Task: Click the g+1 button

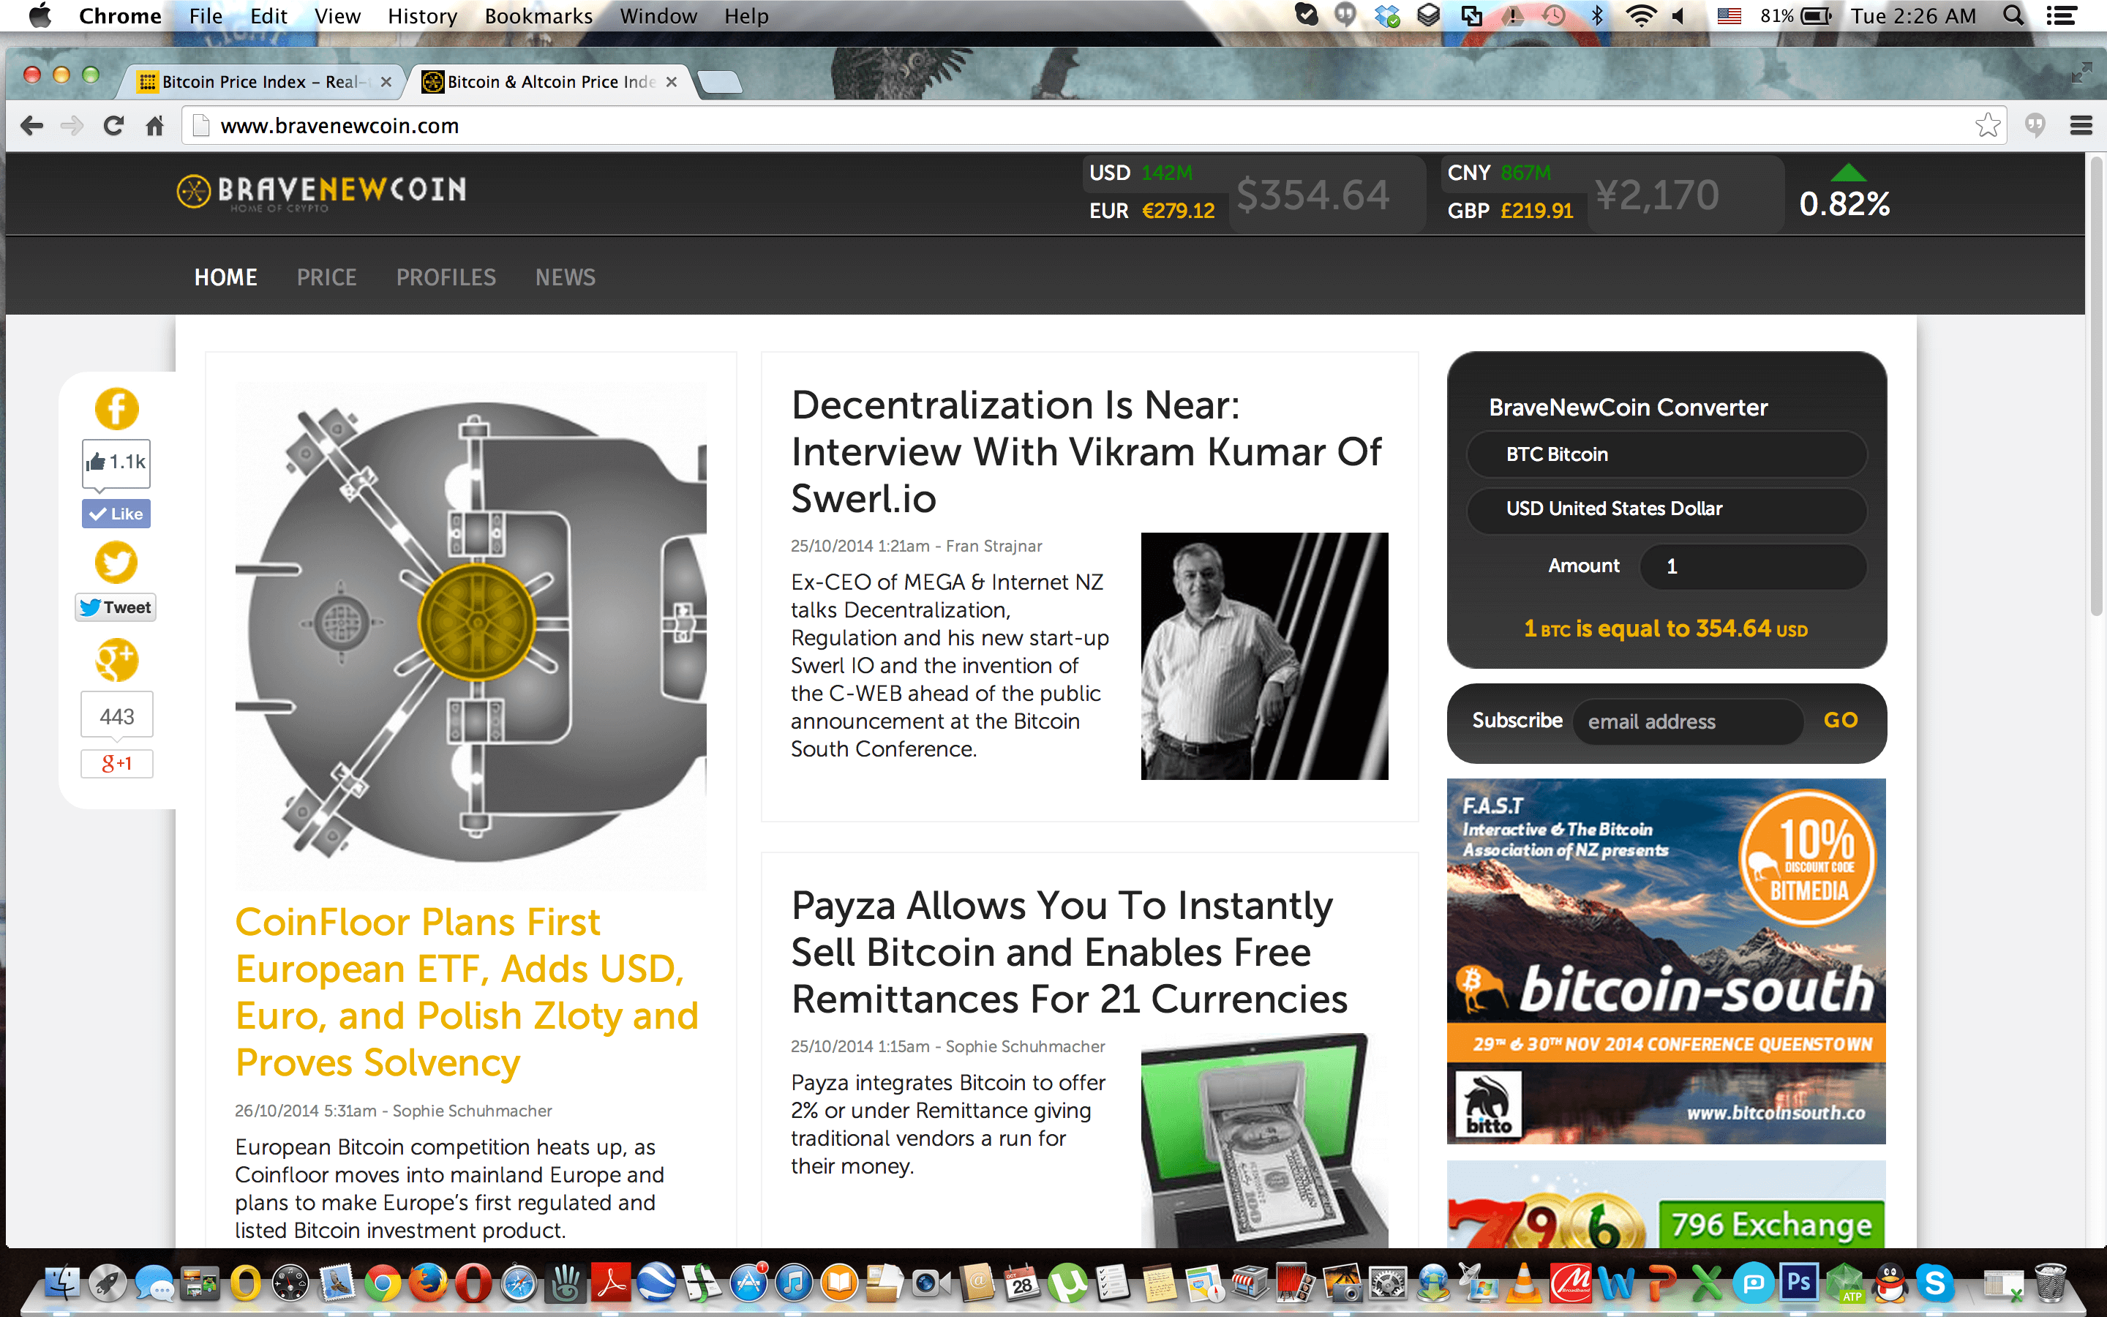Action: [x=116, y=764]
